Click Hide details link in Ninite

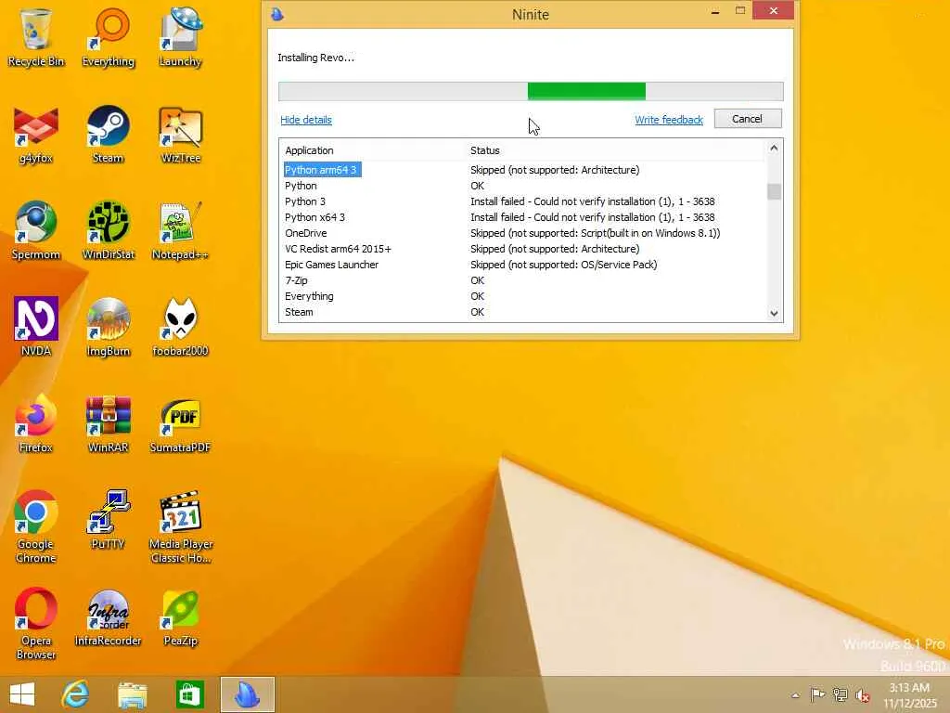306,120
